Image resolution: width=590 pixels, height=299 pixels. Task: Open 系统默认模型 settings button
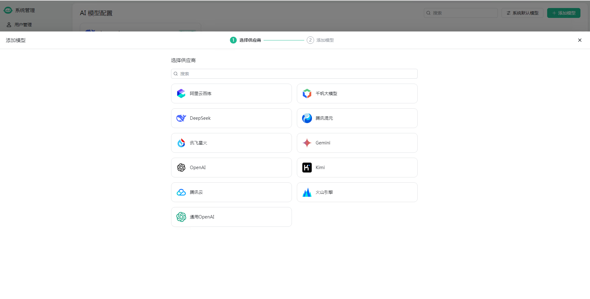[x=522, y=13]
